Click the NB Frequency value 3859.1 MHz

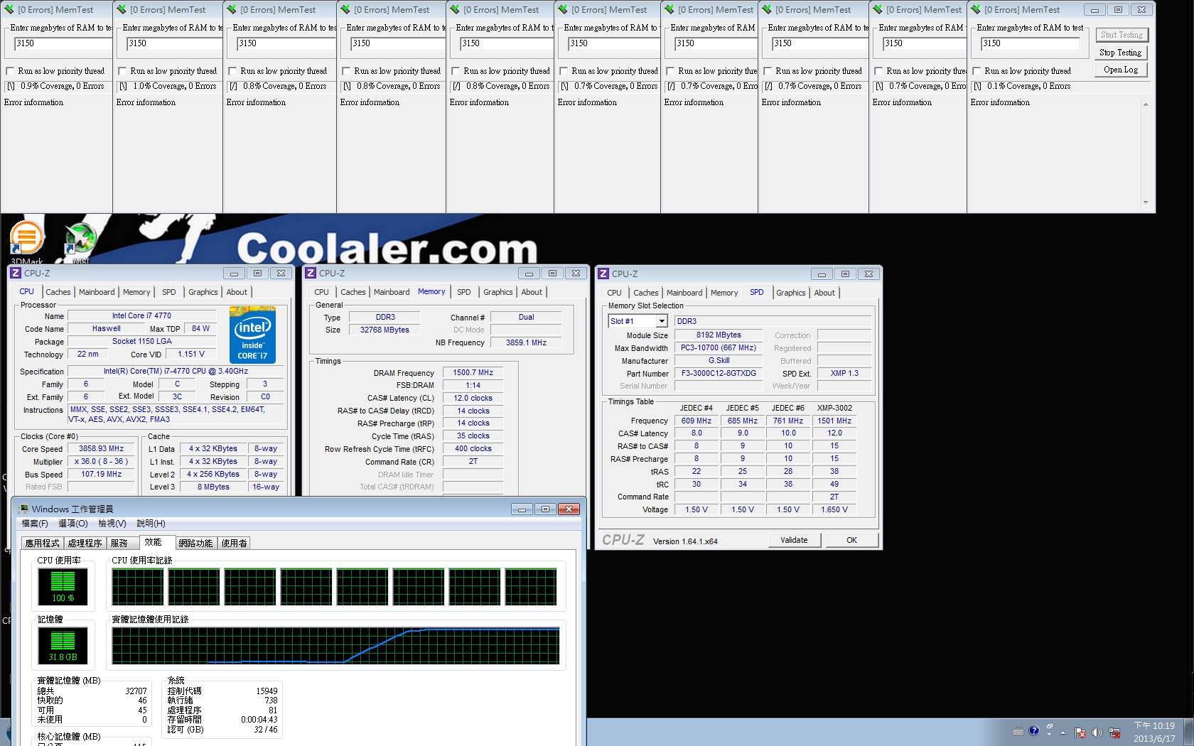[x=526, y=342]
